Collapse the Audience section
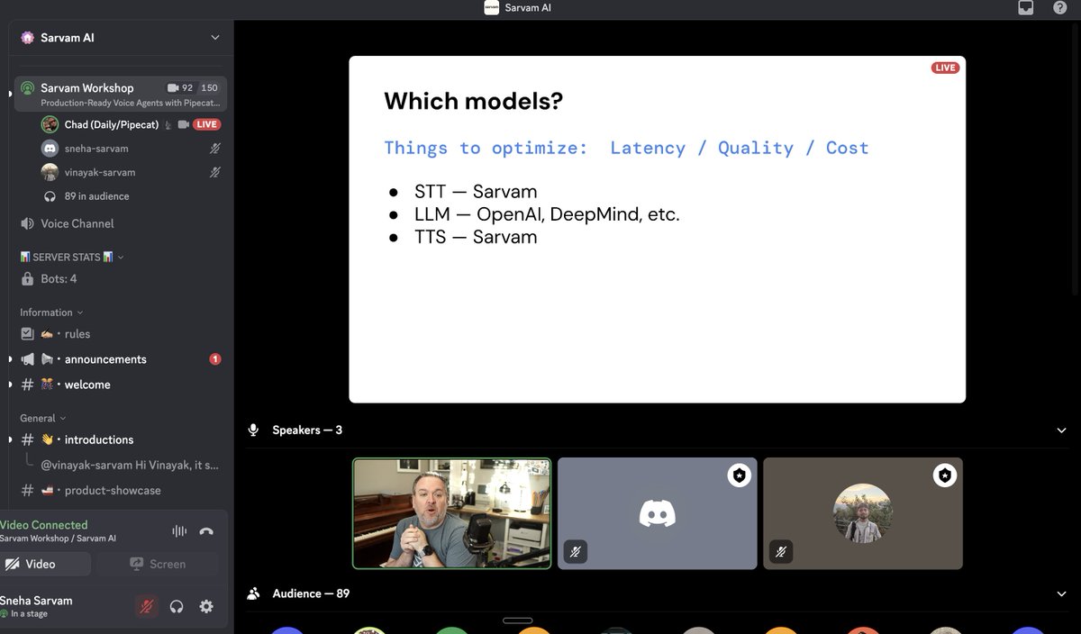 [1061, 593]
